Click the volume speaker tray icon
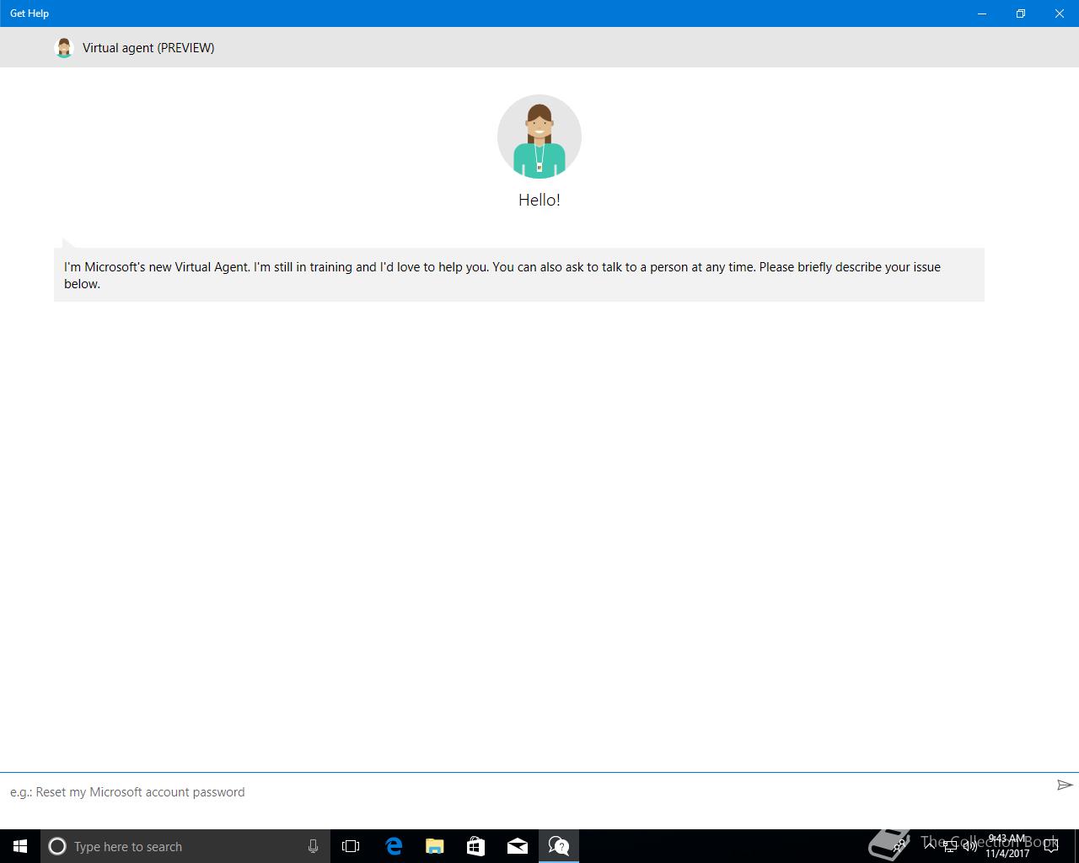1079x863 pixels. pyautogui.click(x=970, y=846)
